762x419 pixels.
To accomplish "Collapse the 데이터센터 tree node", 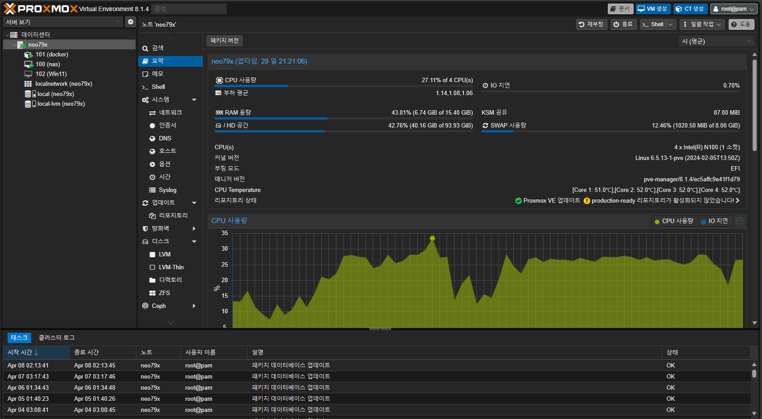I will coord(7,35).
